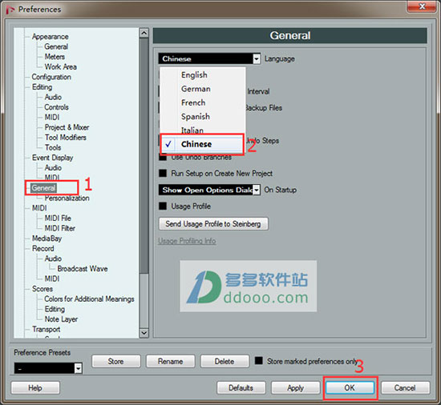This screenshot has width=441, height=405.
Task: Click the Store preset button
Action: pos(116,361)
